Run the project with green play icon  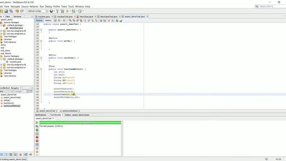click(67, 11)
